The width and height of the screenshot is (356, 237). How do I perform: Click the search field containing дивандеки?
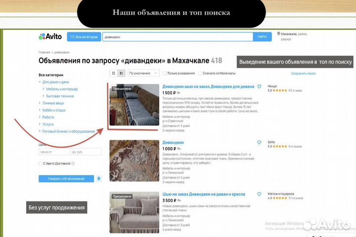point(178,37)
